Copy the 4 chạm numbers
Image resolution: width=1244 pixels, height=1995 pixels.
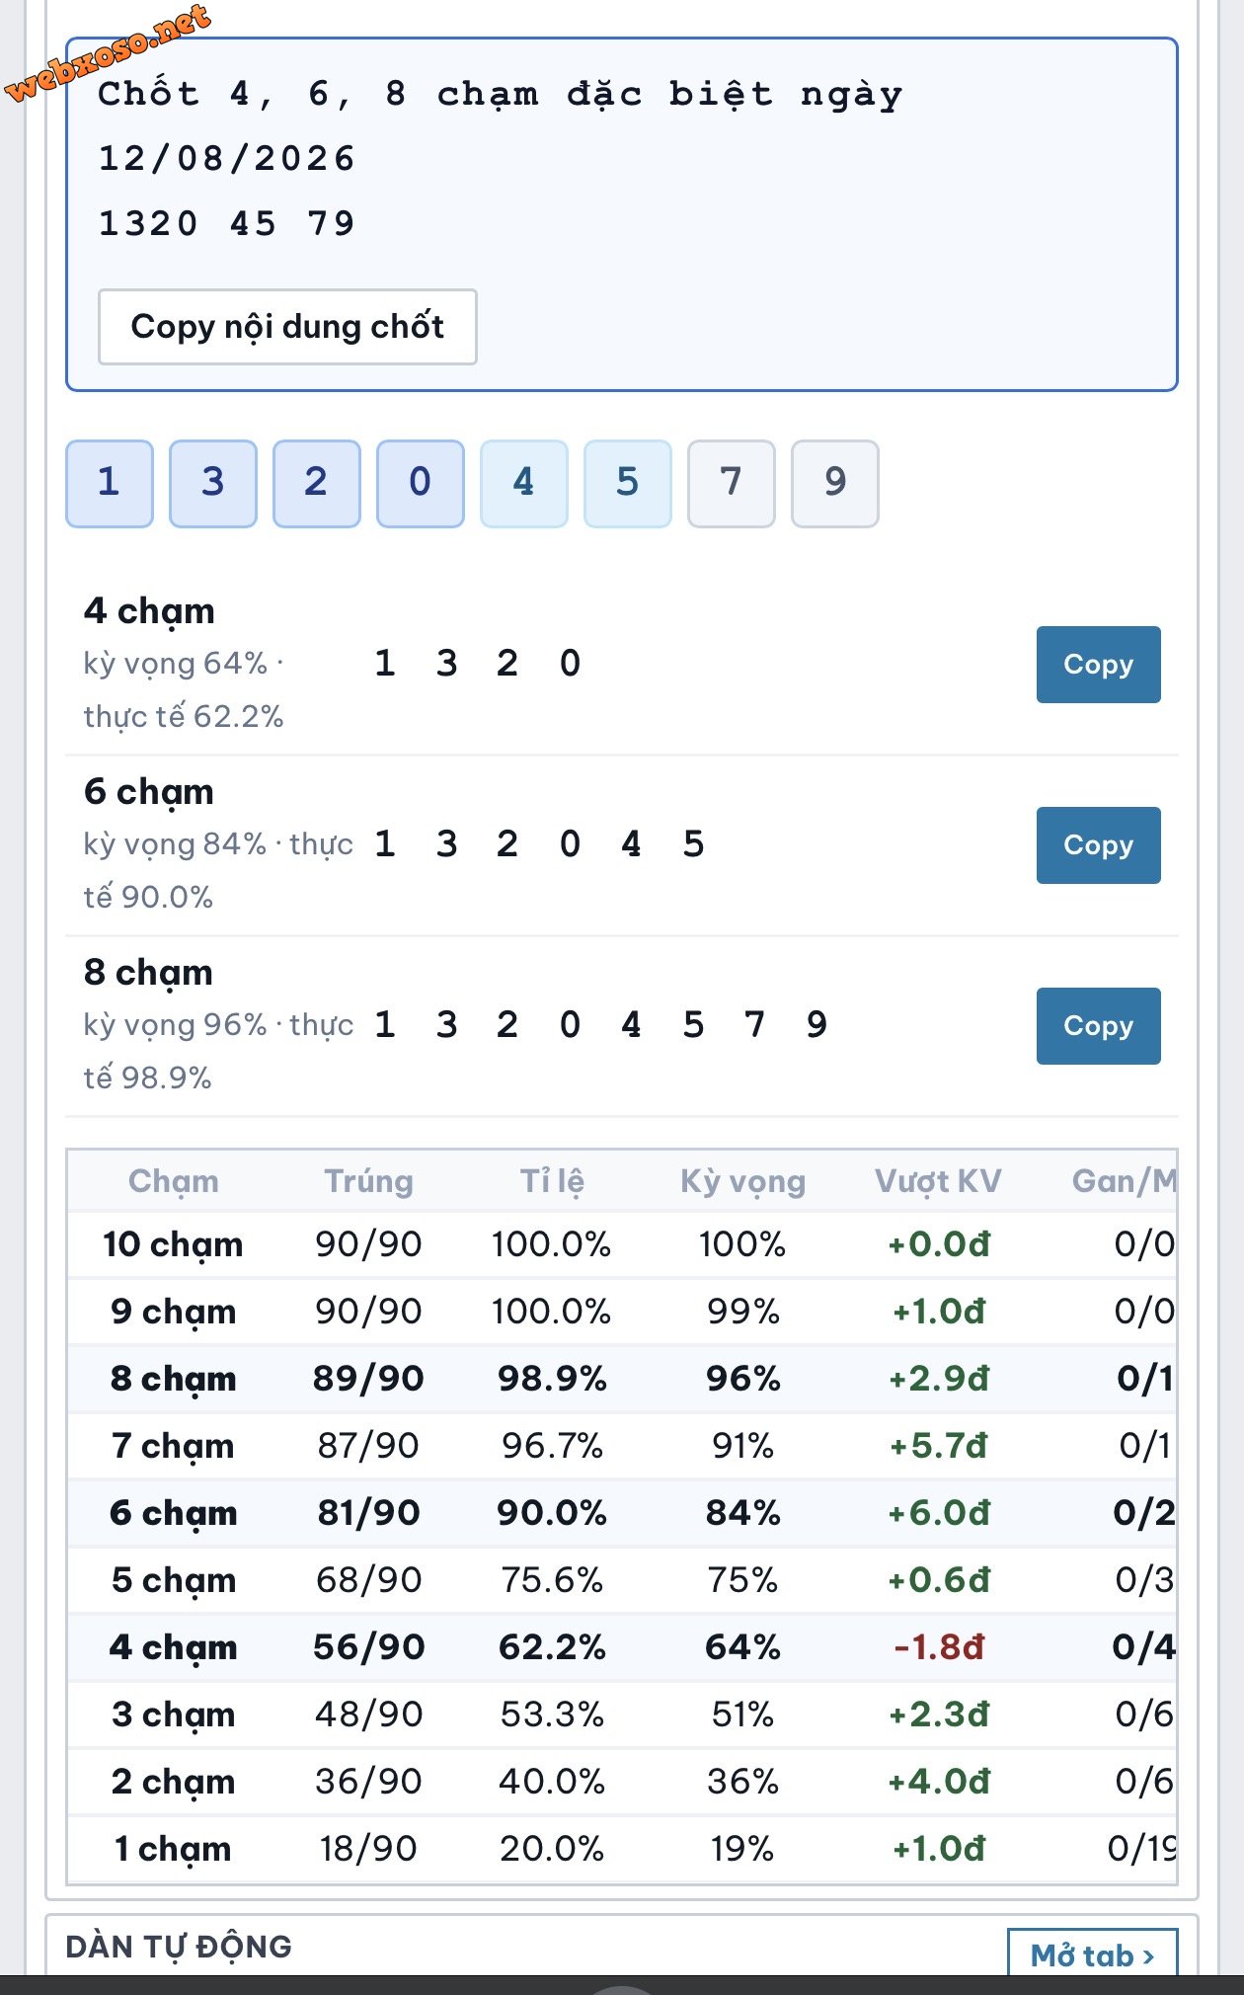coord(1098,665)
